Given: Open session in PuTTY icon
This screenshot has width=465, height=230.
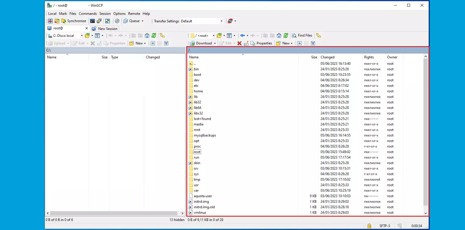Looking at the screenshot, I should click(x=99, y=21).
